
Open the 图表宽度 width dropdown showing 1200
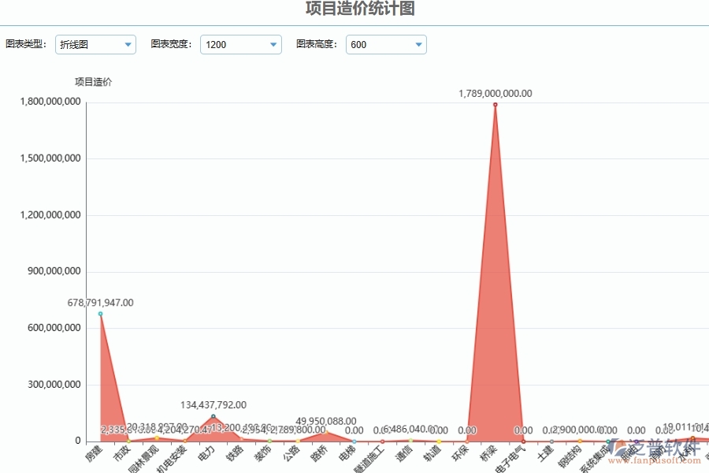click(x=240, y=44)
